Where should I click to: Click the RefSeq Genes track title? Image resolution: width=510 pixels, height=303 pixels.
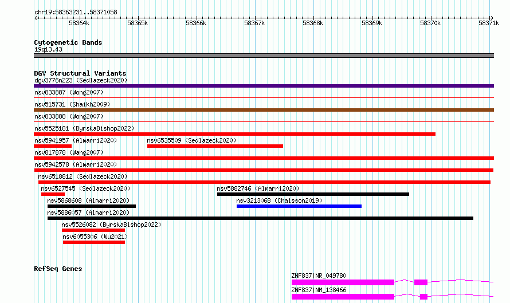click(58, 269)
